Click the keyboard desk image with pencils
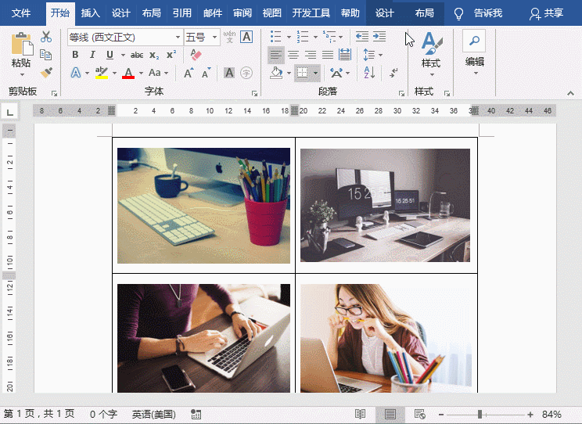The image size is (582, 424). (x=203, y=206)
